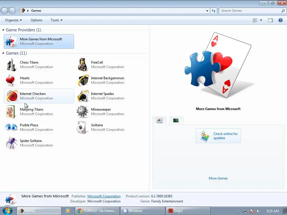Select the Minesweeper mine icon
This screenshot has width=287, height=215.
(82, 111)
